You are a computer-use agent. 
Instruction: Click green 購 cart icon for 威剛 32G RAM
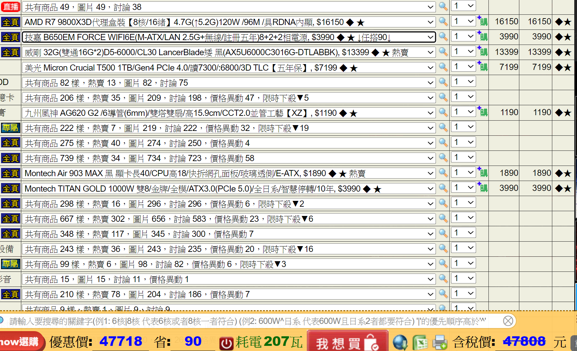(483, 51)
